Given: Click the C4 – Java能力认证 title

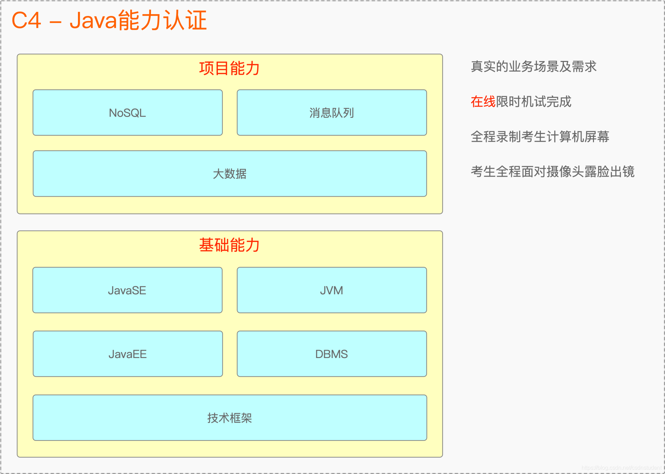Looking at the screenshot, I should tap(109, 20).
